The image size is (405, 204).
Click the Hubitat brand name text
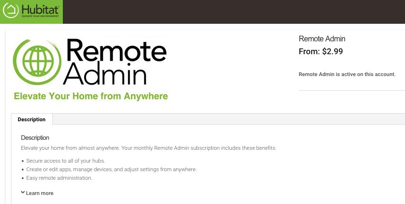(x=40, y=10)
